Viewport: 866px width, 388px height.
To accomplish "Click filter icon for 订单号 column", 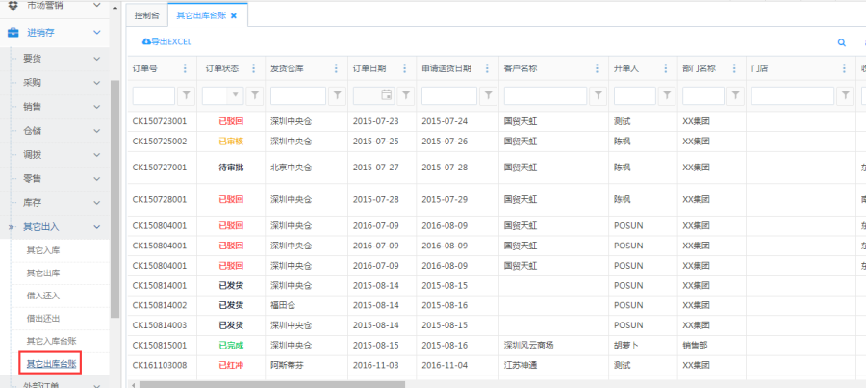I will tap(187, 95).
